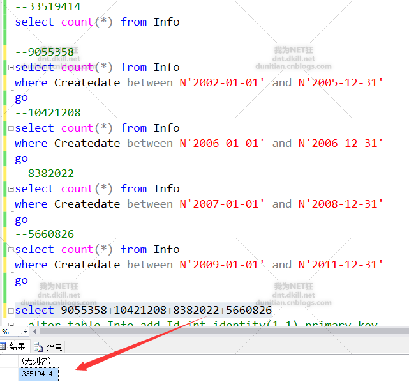This screenshot has width=409, height=384.
Task: Click the go after the 2011-12-31 query
Action: [22, 281]
